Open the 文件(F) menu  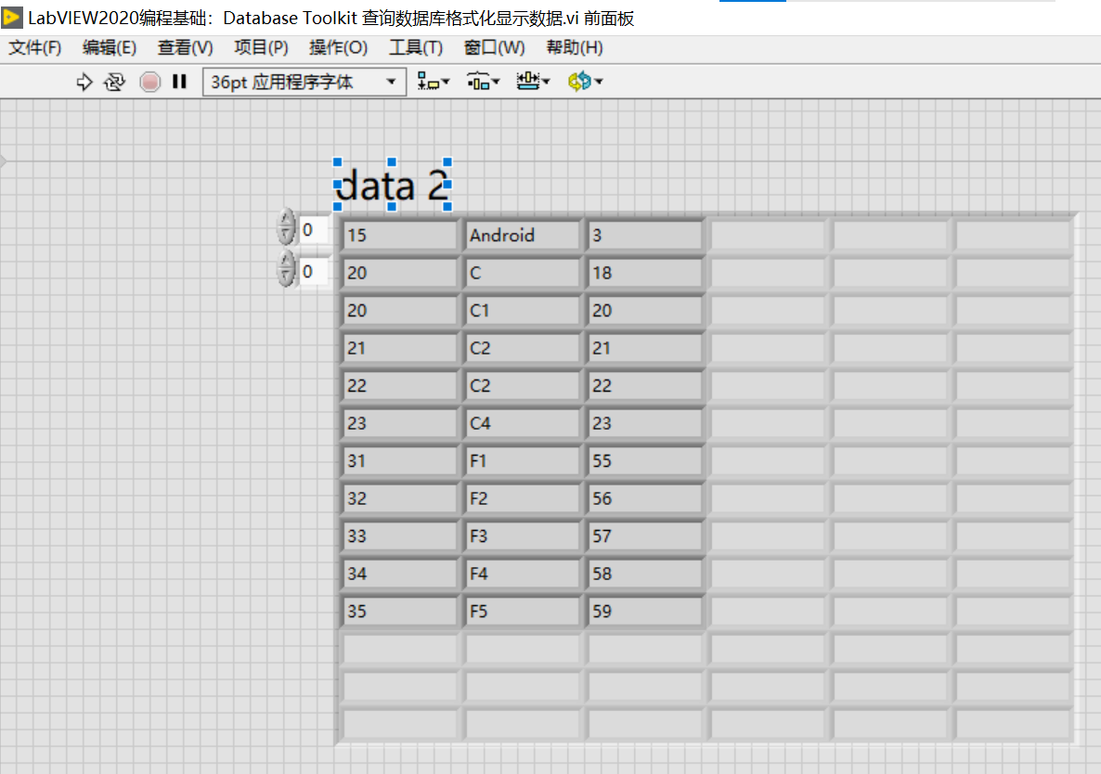[x=33, y=47]
